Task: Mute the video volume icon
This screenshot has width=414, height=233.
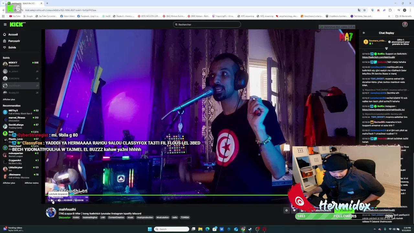Action: (59, 200)
